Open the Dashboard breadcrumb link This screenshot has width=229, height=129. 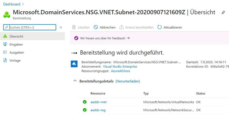[12, 4]
